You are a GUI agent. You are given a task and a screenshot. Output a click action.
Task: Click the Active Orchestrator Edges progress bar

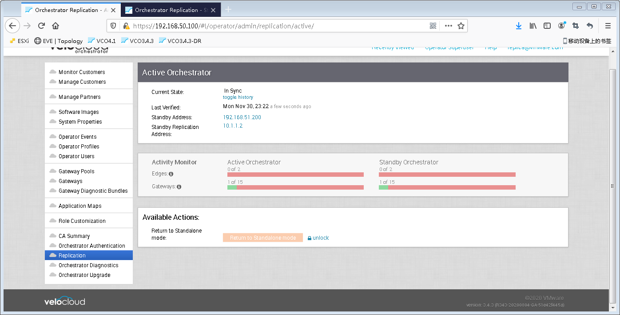click(x=295, y=175)
